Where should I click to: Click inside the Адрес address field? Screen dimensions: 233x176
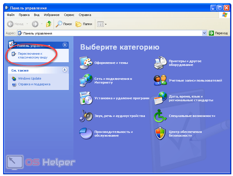coord(111,33)
